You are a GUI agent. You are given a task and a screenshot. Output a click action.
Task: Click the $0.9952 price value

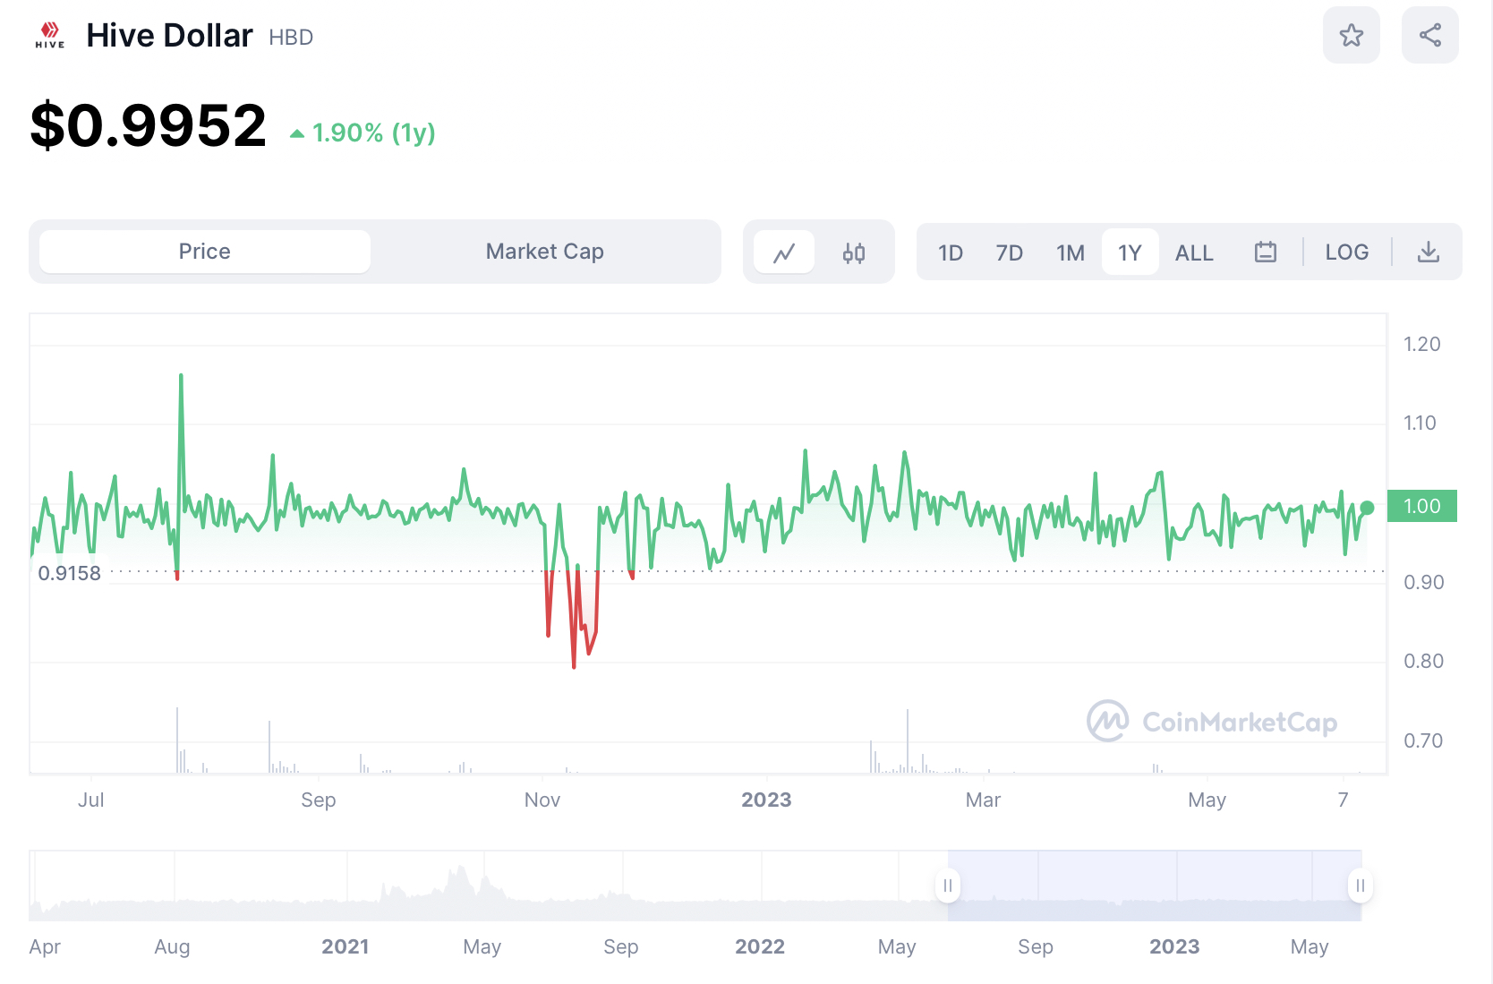[149, 125]
